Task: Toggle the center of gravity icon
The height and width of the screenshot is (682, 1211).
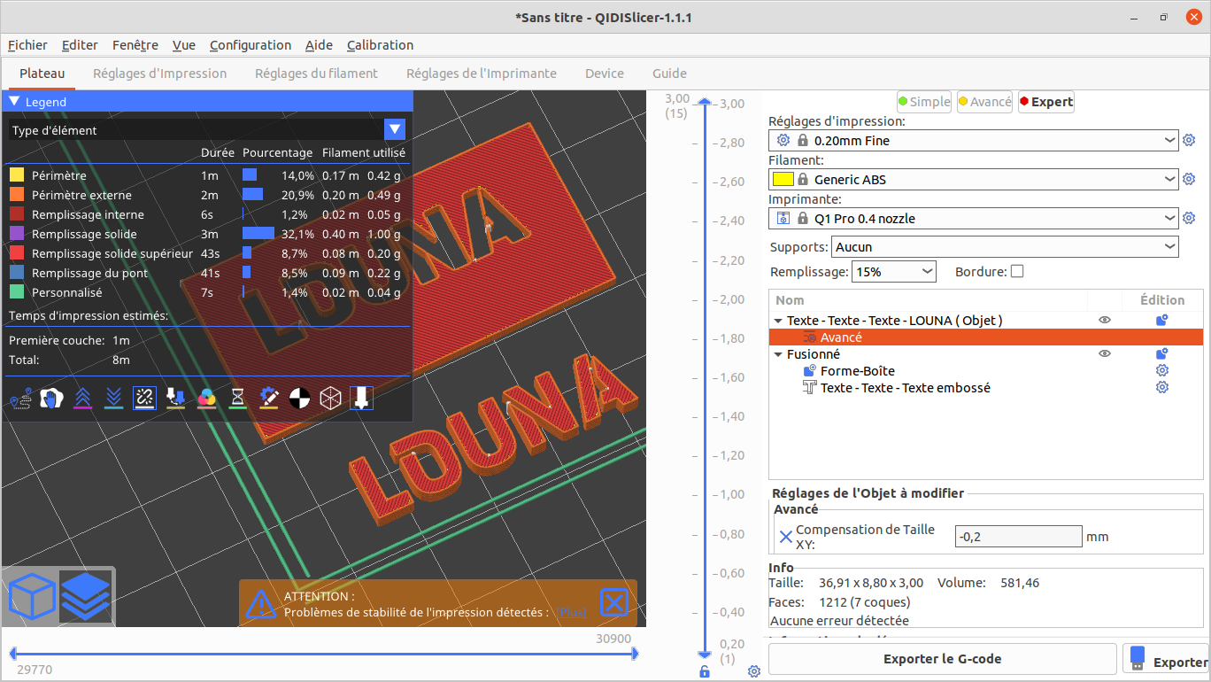Action: click(300, 399)
